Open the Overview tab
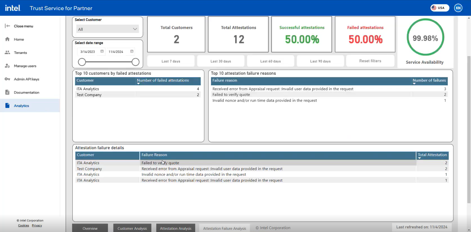 pos(90,228)
